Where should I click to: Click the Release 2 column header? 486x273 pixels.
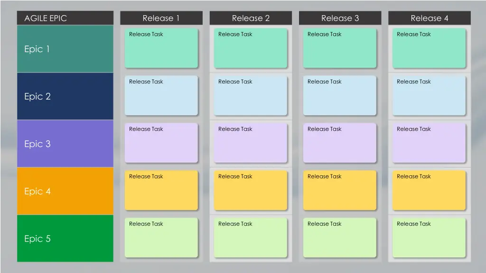point(251,18)
